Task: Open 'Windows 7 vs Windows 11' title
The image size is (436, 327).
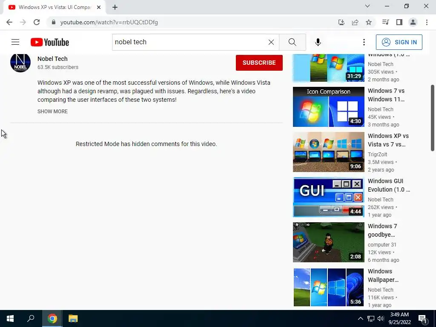Action: point(386,95)
